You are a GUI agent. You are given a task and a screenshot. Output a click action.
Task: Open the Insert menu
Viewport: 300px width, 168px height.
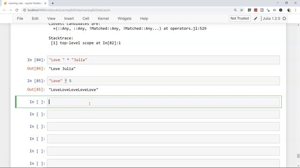coord(69,19)
